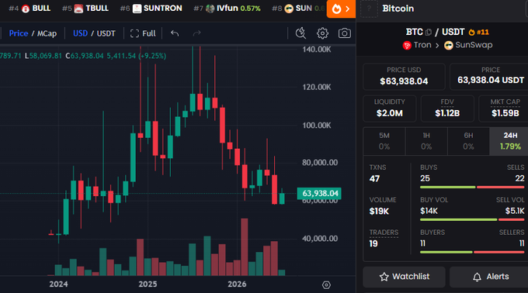528x293 pixels.
Task: Undo last chart action
Action: (x=175, y=33)
